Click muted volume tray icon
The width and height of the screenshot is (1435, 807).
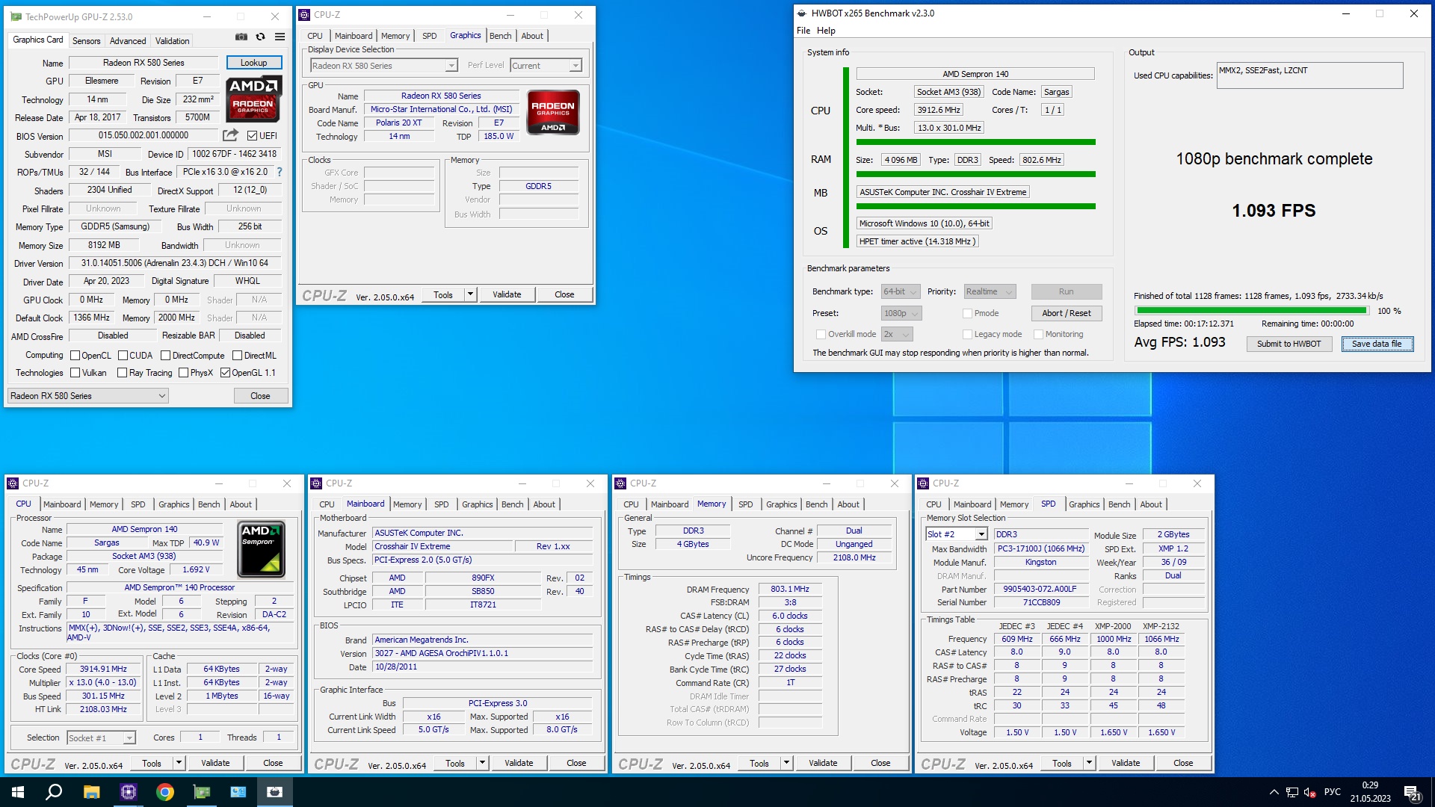1309,792
